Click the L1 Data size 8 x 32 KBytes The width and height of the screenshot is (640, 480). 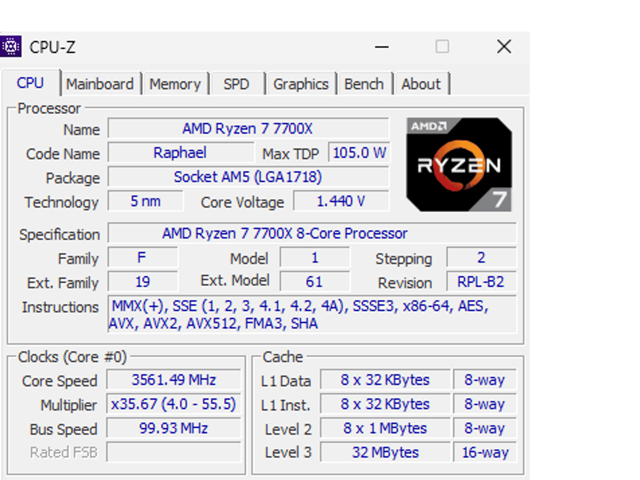[x=385, y=380]
